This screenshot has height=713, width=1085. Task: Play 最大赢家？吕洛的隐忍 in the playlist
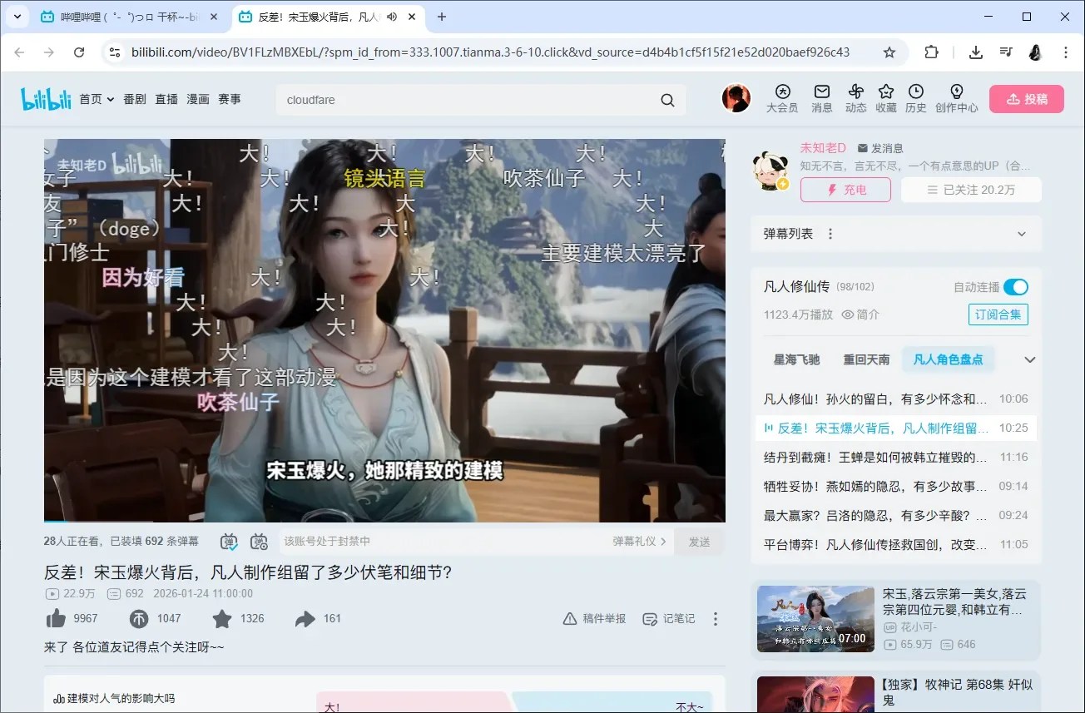(895, 515)
